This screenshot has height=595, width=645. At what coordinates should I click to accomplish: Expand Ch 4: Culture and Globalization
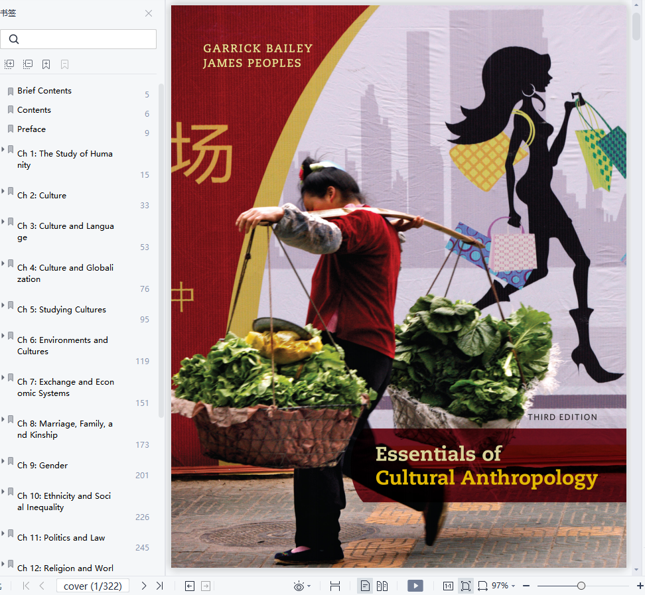(x=3, y=263)
